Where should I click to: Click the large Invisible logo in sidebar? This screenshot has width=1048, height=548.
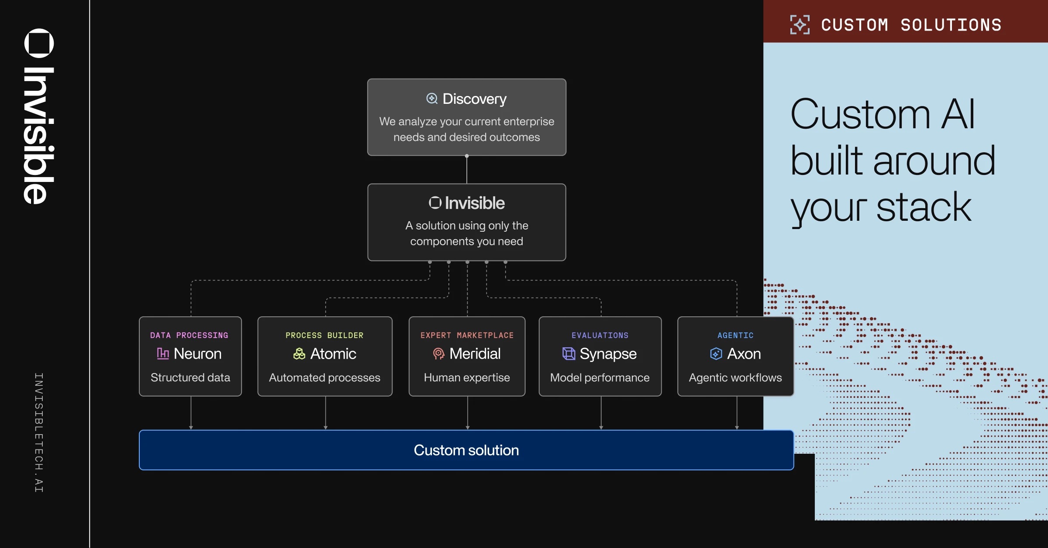pyautogui.click(x=39, y=117)
